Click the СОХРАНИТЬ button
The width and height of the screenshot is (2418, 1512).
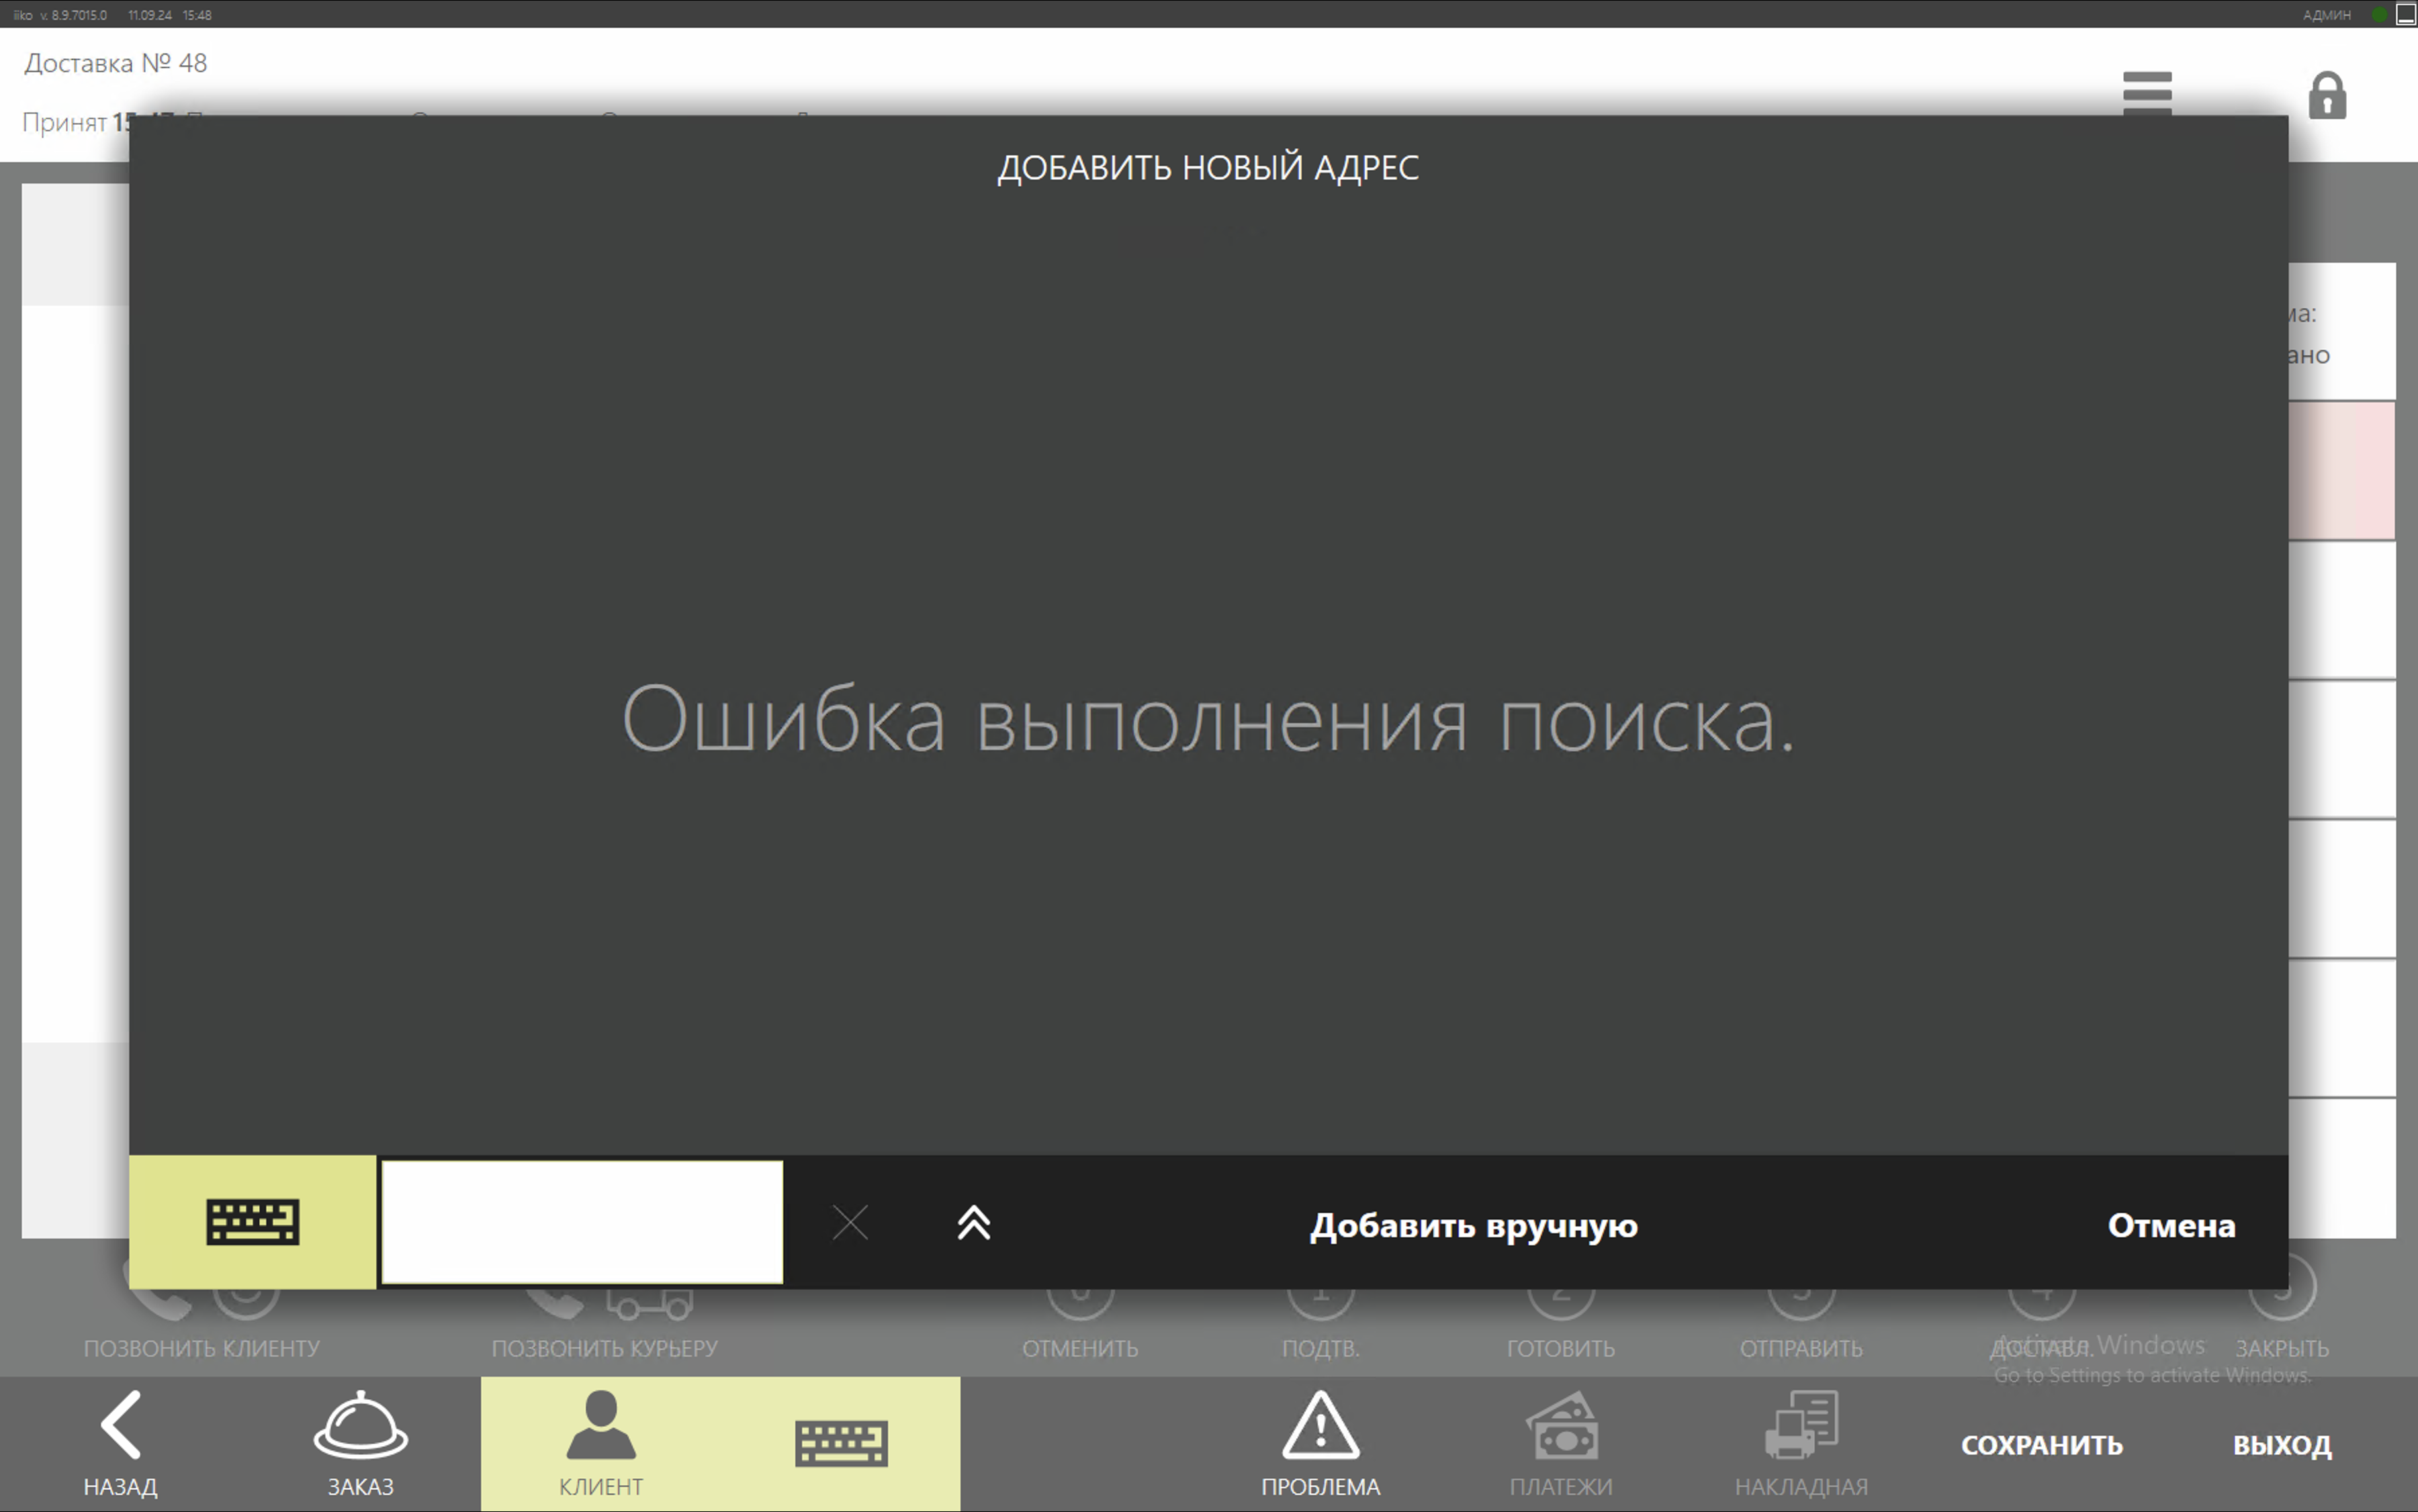(2041, 1445)
